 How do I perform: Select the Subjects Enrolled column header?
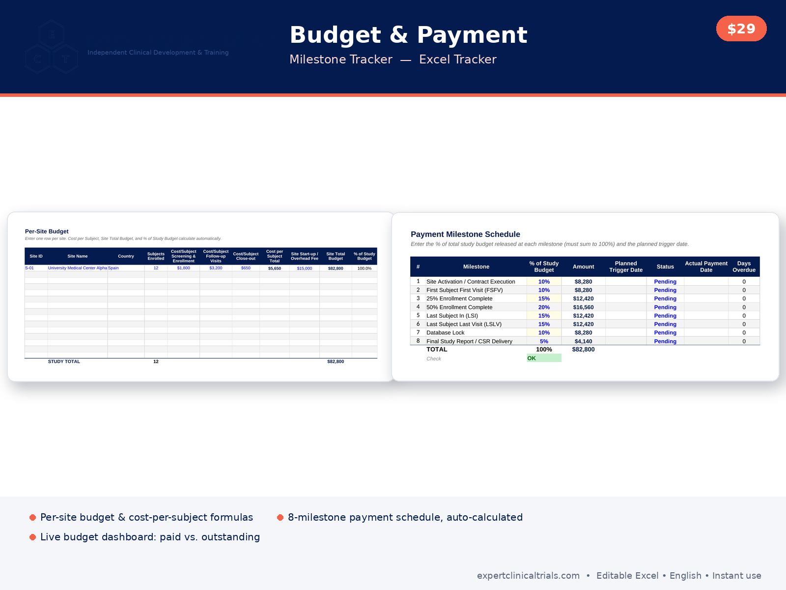(156, 256)
